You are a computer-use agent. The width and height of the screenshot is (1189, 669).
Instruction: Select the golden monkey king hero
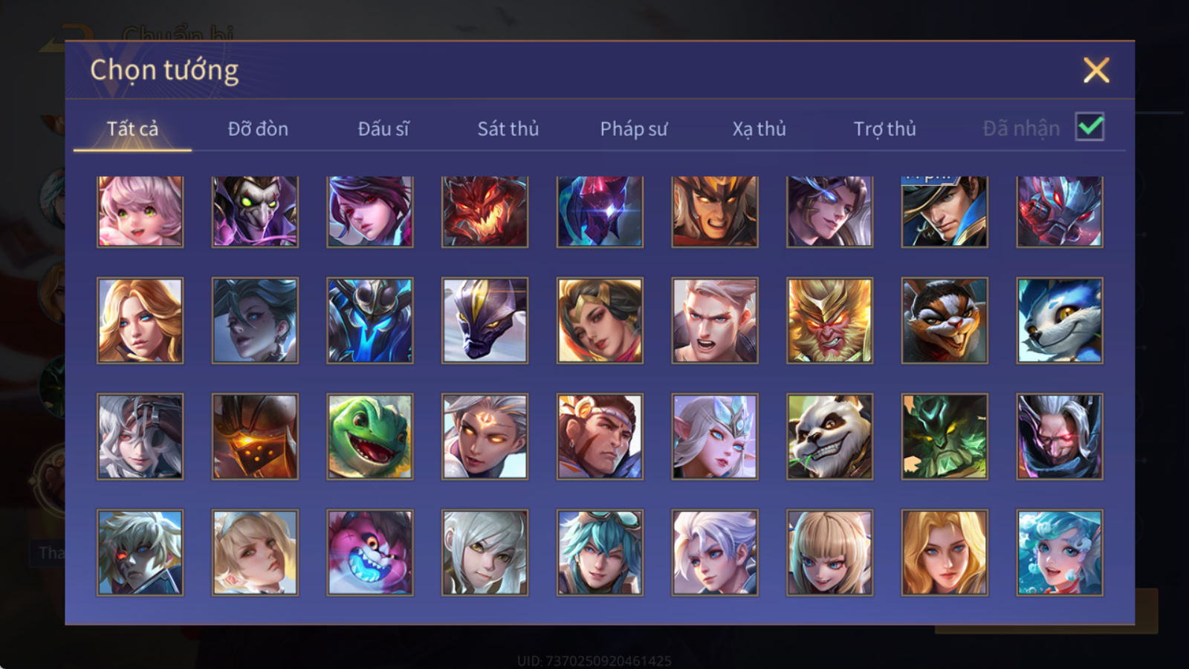(829, 320)
